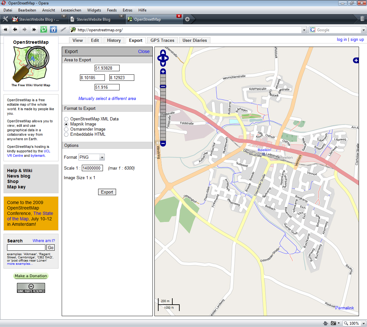Click the Google search field
The height and width of the screenshot is (327, 367).
point(338,30)
